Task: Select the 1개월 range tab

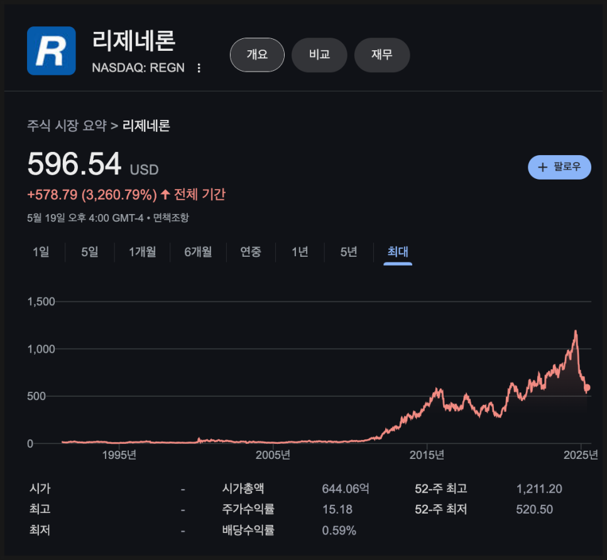Action: point(142,252)
